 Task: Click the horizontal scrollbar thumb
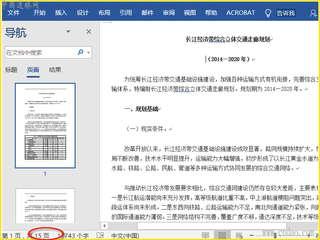[212, 226]
